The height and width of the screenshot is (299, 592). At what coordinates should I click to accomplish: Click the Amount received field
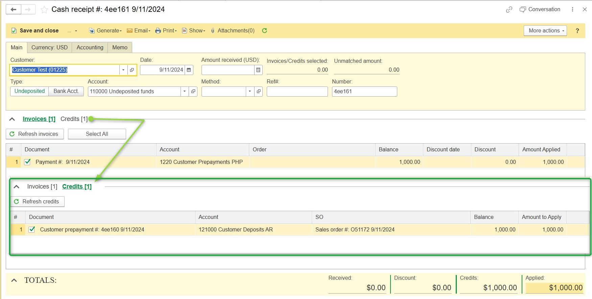pyautogui.click(x=228, y=70)
